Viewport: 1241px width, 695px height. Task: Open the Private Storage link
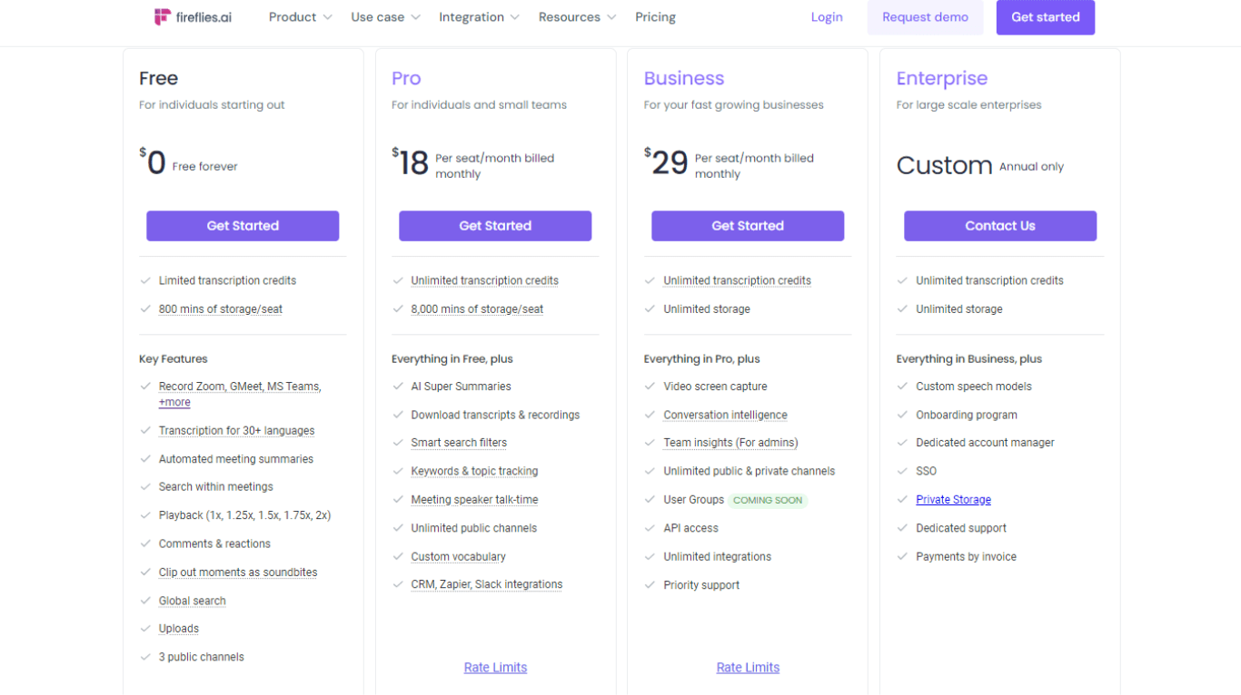click(953, 500)
